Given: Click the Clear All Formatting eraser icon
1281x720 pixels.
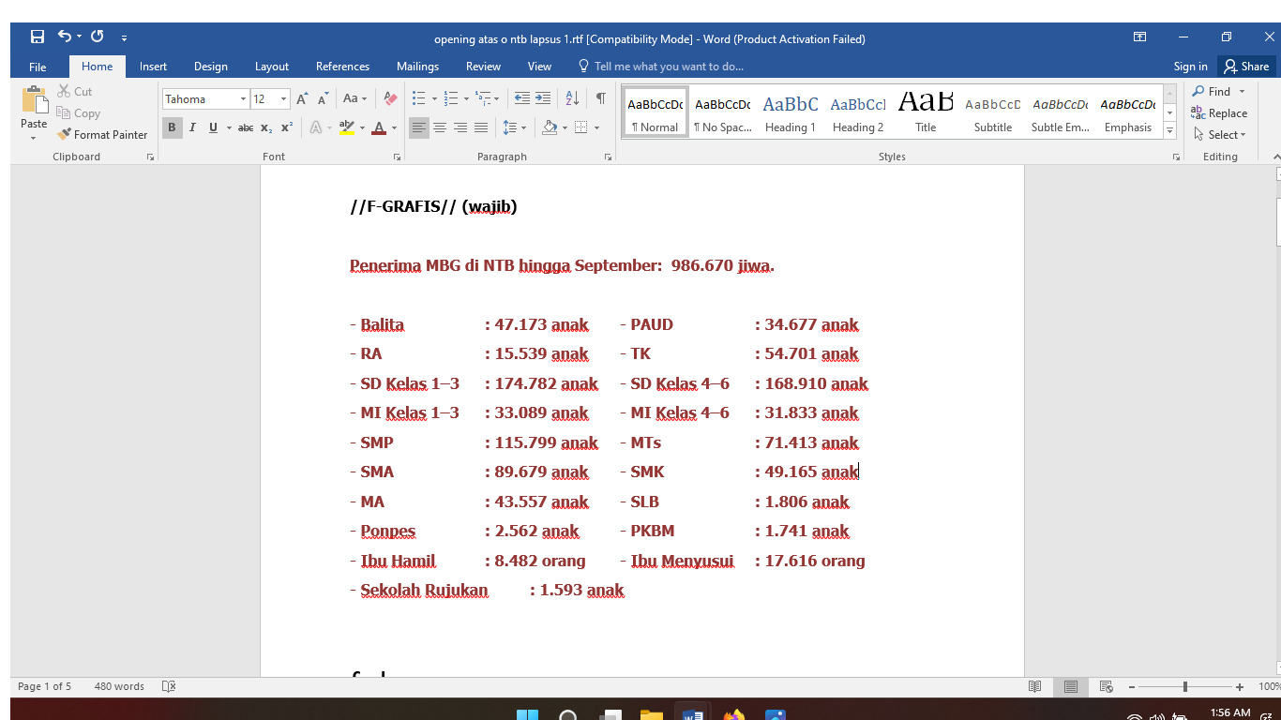Looking at the screenshot, I should 391,98.
